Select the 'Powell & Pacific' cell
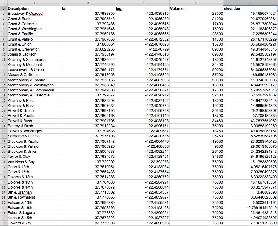This screenshot has width=278, height=226. [34, 116]
